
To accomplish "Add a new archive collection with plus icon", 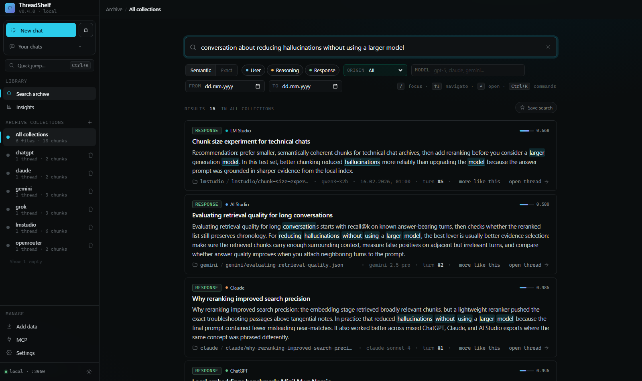I will pos(90,122).
